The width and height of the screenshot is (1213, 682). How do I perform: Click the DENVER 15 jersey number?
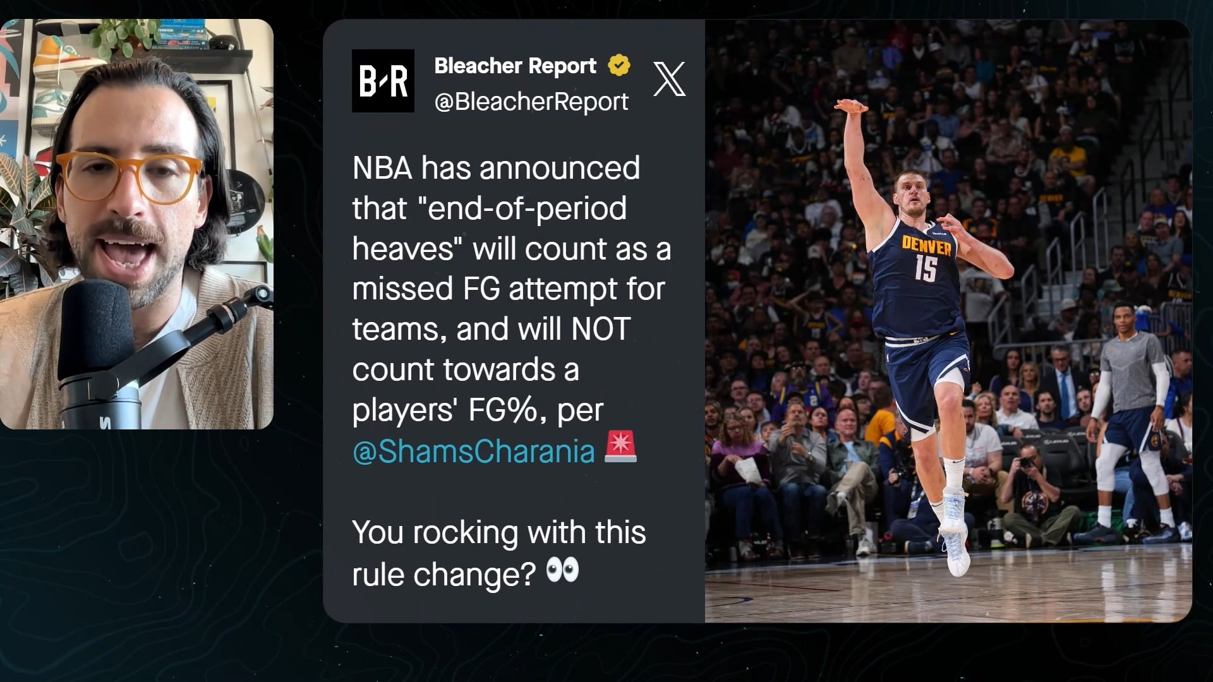(926, 268)
